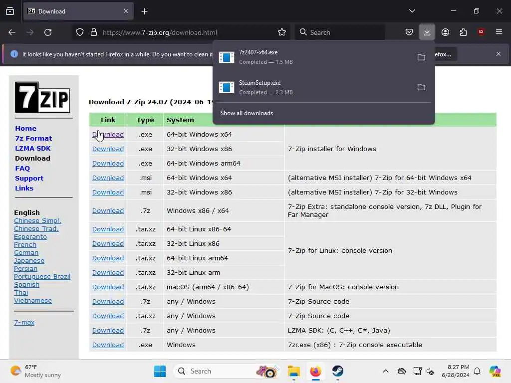Viewport: 511px width, 383px height.
Task: Open the uBlock Origin extension icon
Action: click(481, 32)
